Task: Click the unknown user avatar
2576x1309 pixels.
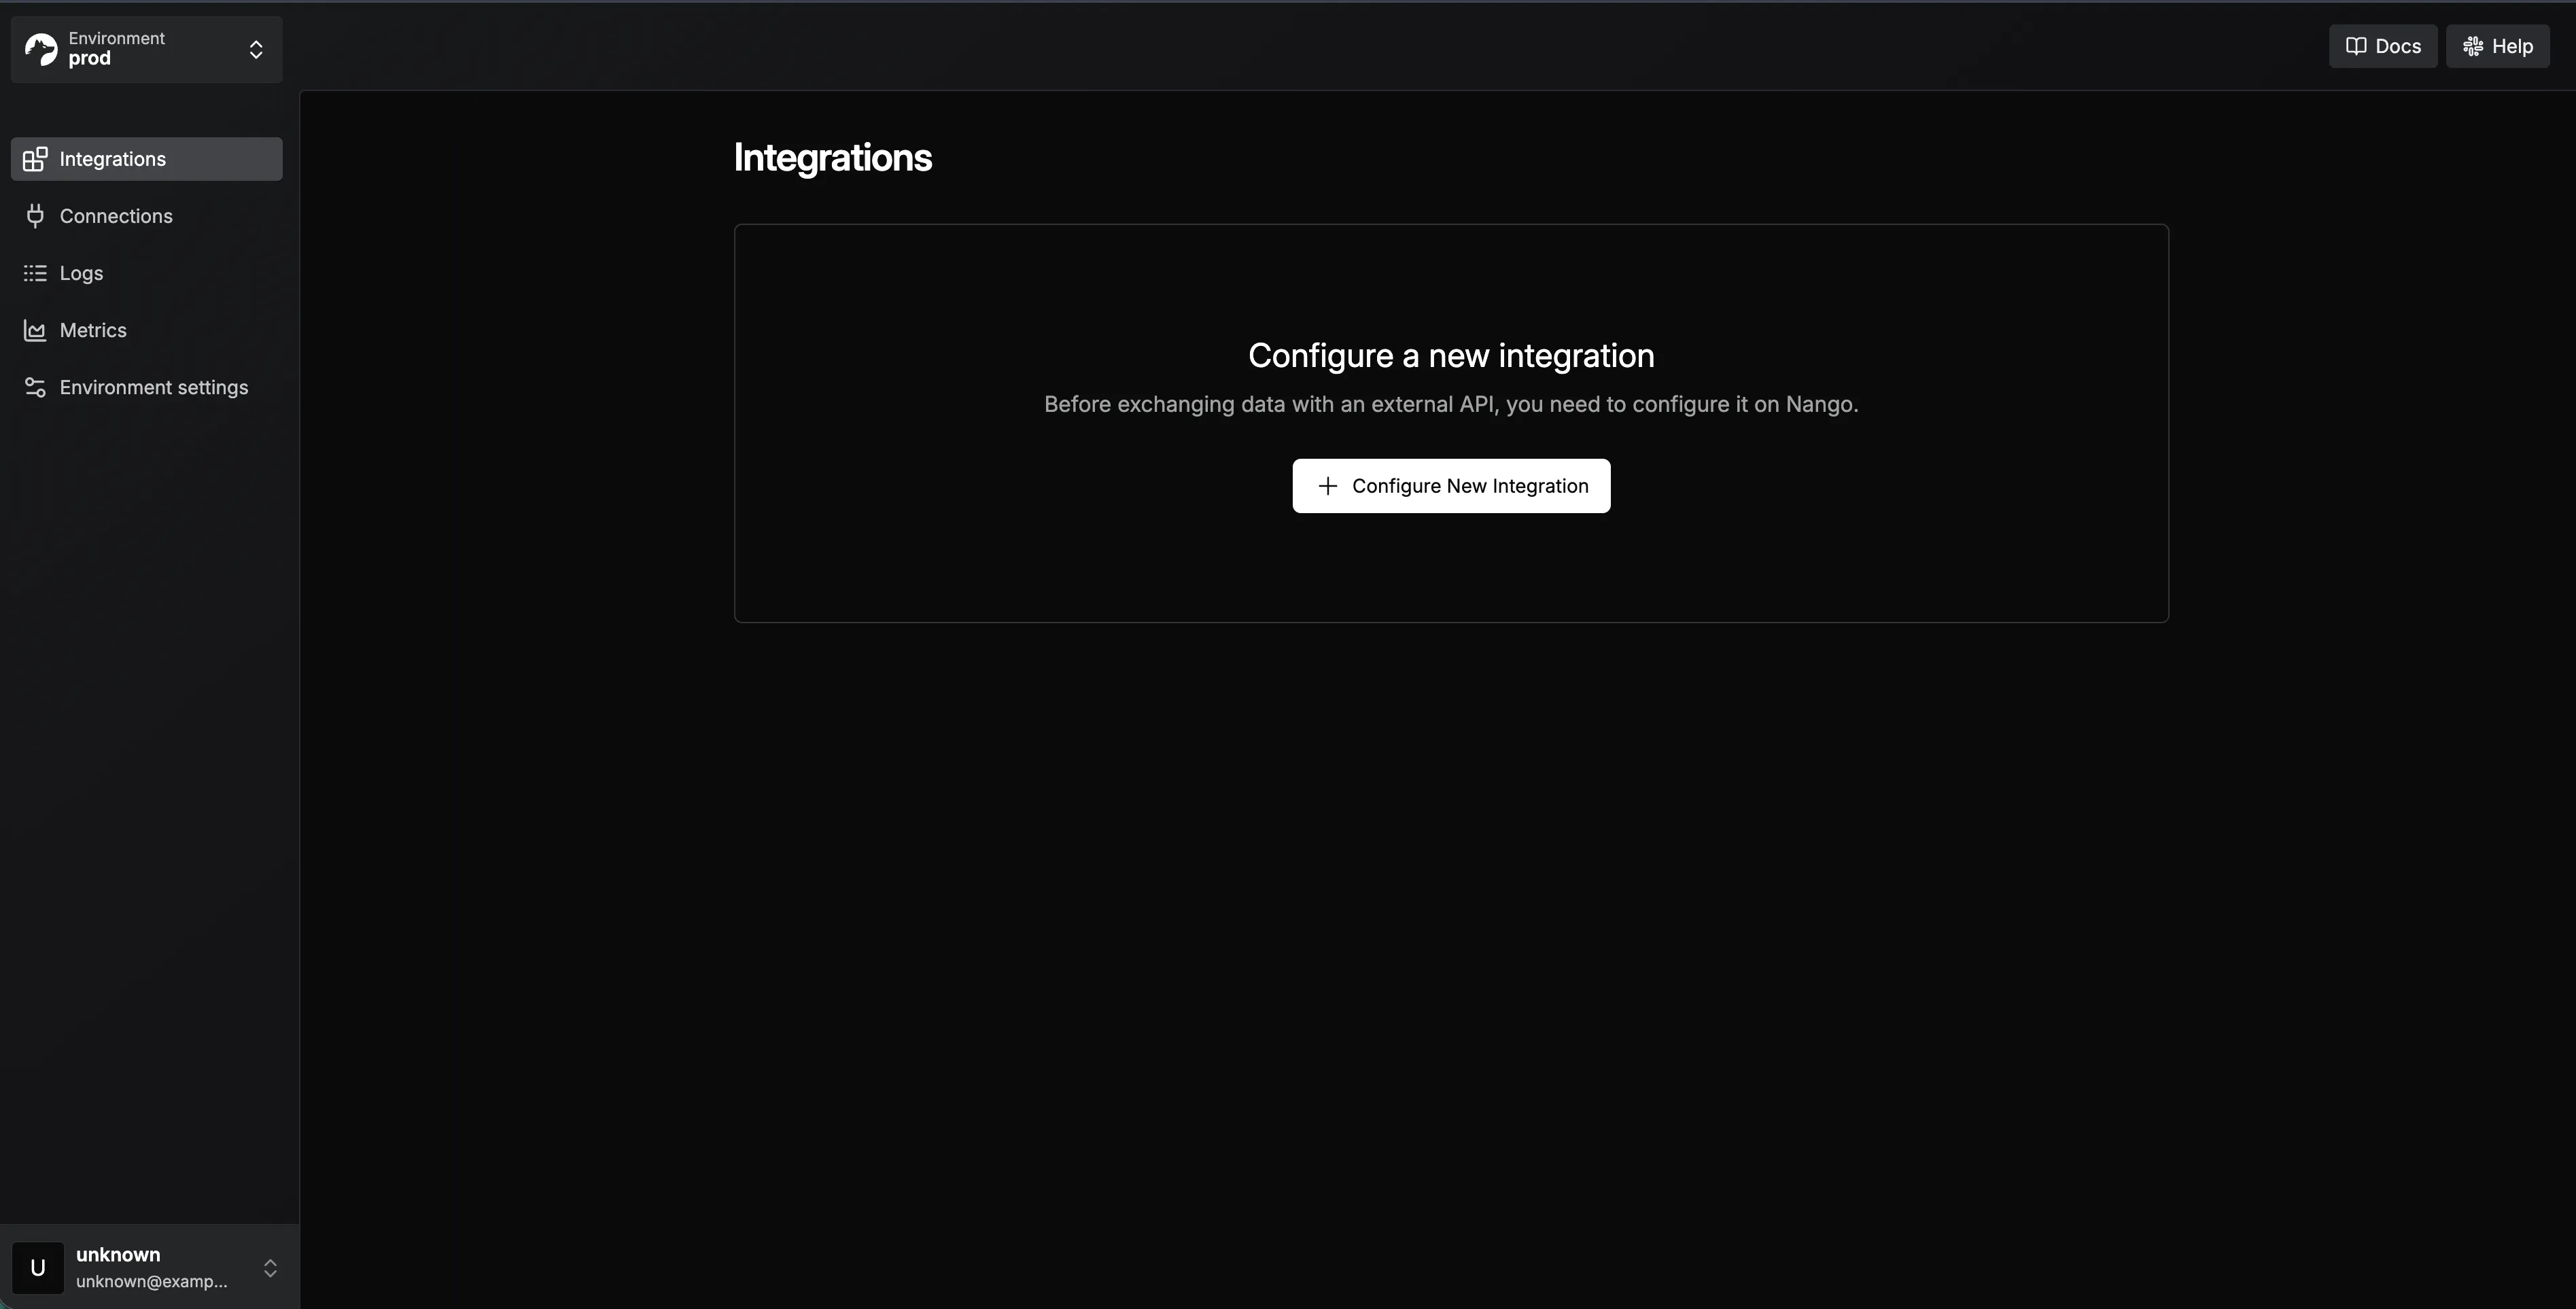Action: pyautogui.click(x=39, y=1267)
